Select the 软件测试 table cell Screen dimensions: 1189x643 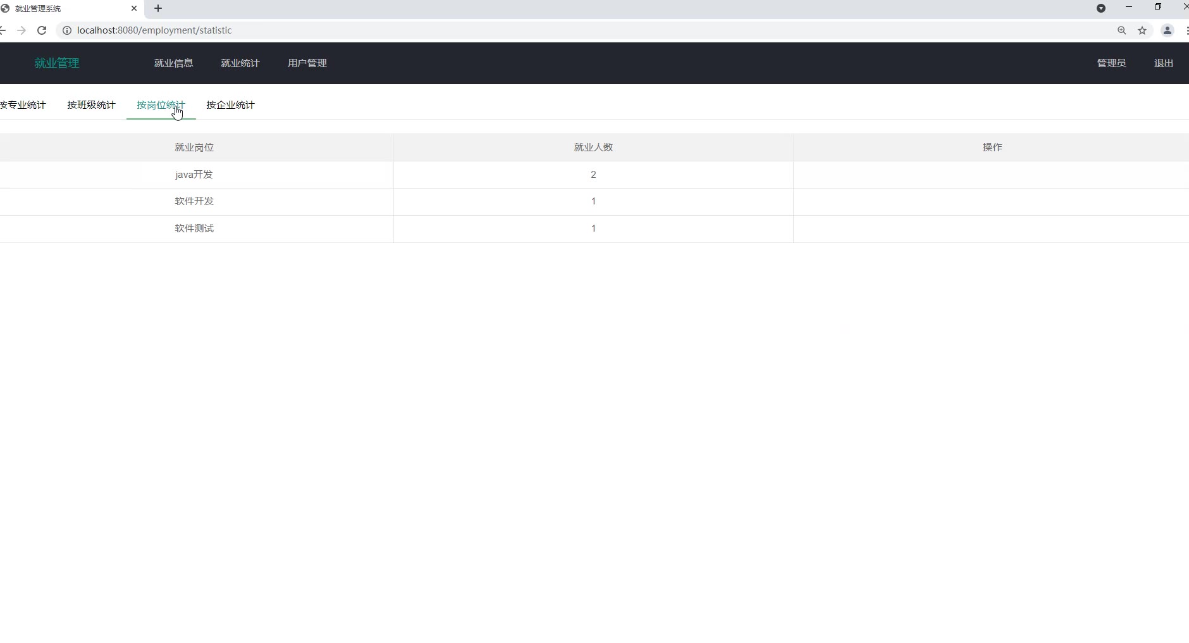[x=194, y=228]
